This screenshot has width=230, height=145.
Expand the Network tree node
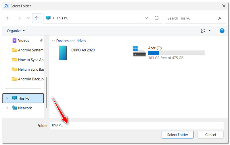[x=7, y=108]
